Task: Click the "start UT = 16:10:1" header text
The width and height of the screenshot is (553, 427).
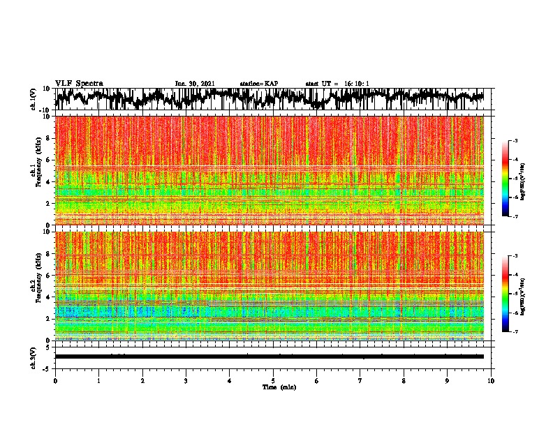Action: 337,84
